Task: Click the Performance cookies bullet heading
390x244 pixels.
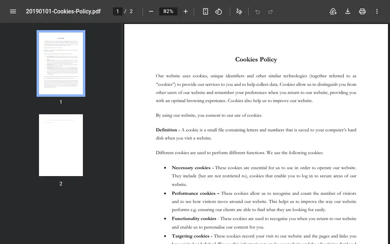Action: coord(193,193)
